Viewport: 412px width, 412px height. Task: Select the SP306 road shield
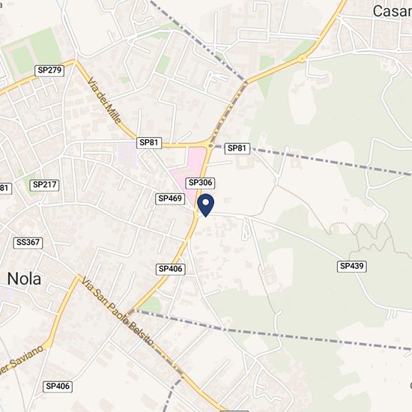click(200, 183)
